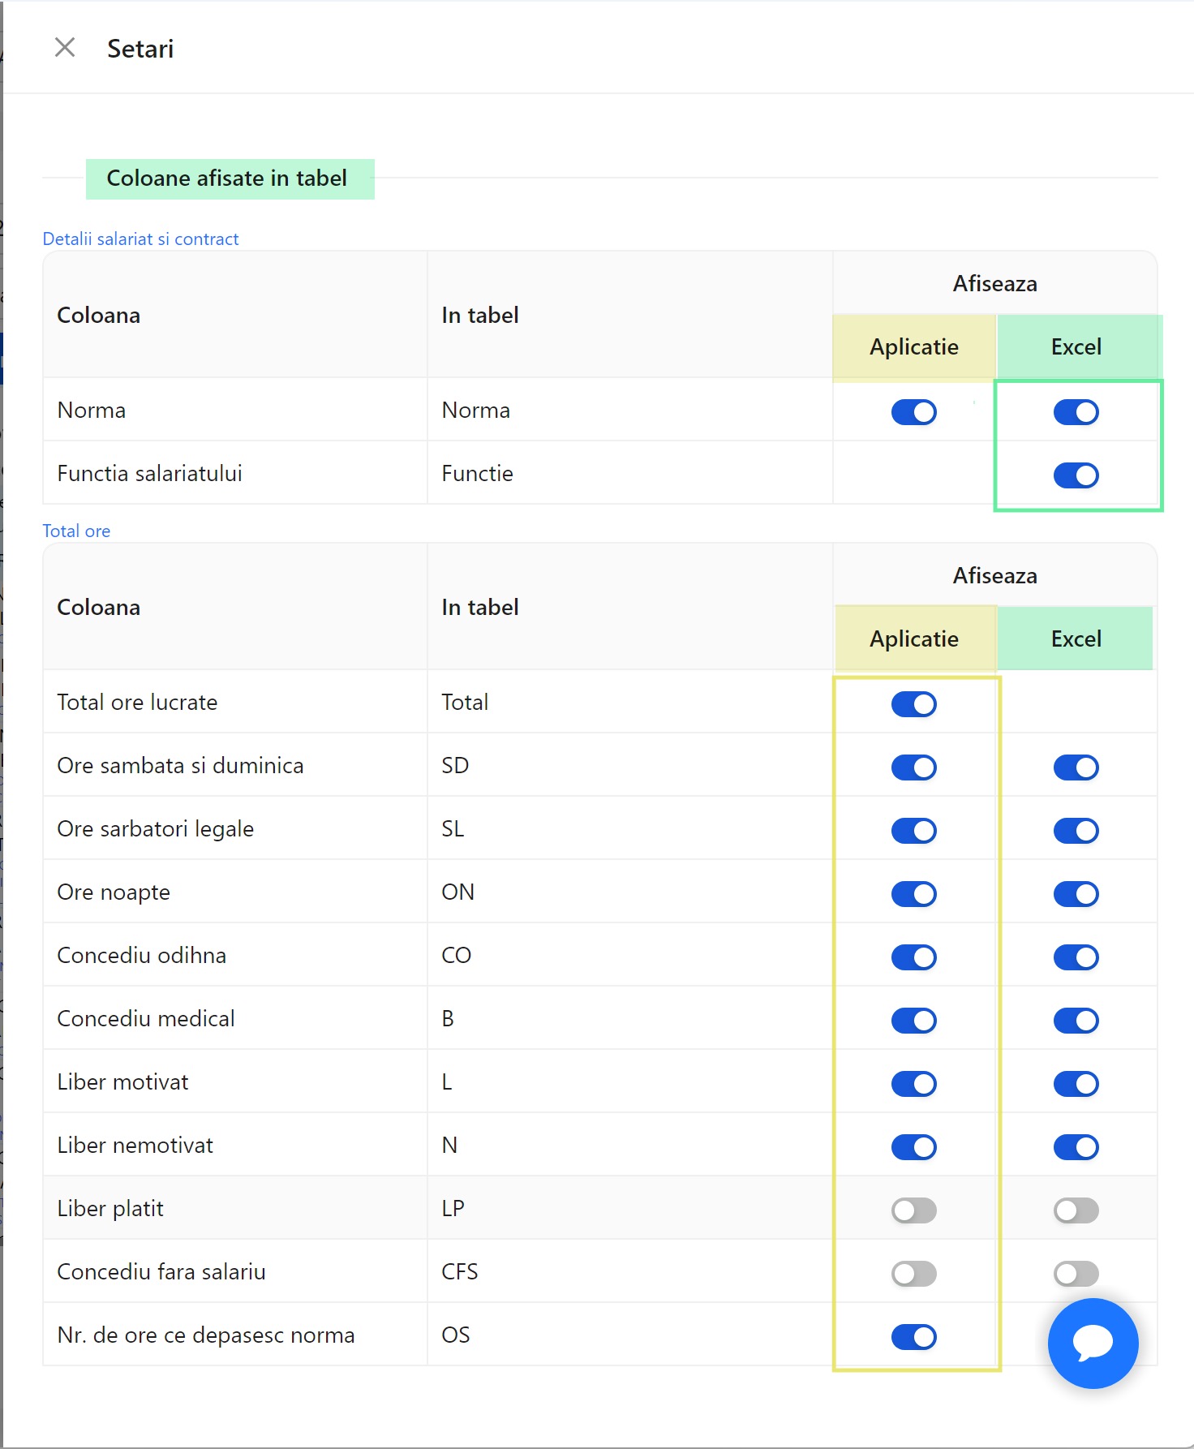Disable Concediu medical in Aplicatie
The image size is (1194, 1449).
[x=913, y=1021]
